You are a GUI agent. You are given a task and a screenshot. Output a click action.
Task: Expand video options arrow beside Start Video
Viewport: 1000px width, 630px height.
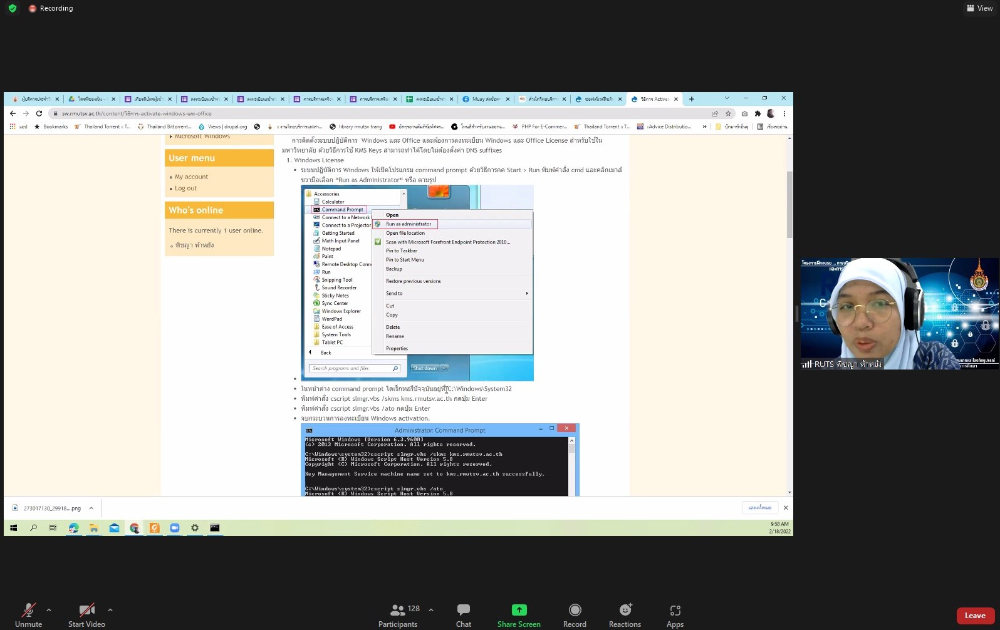tap(110, 609)
